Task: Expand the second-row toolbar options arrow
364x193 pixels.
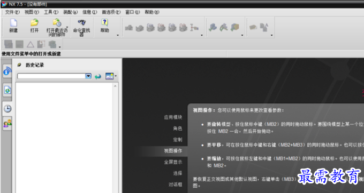Action: tap(59, 47)
